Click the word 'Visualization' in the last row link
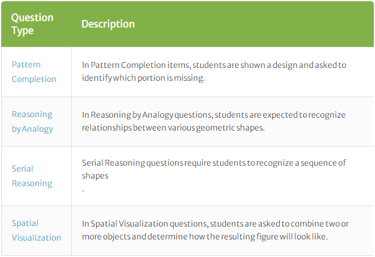This screenshot has height=257, width=375. pyautogui.click(x=36, y=238)
